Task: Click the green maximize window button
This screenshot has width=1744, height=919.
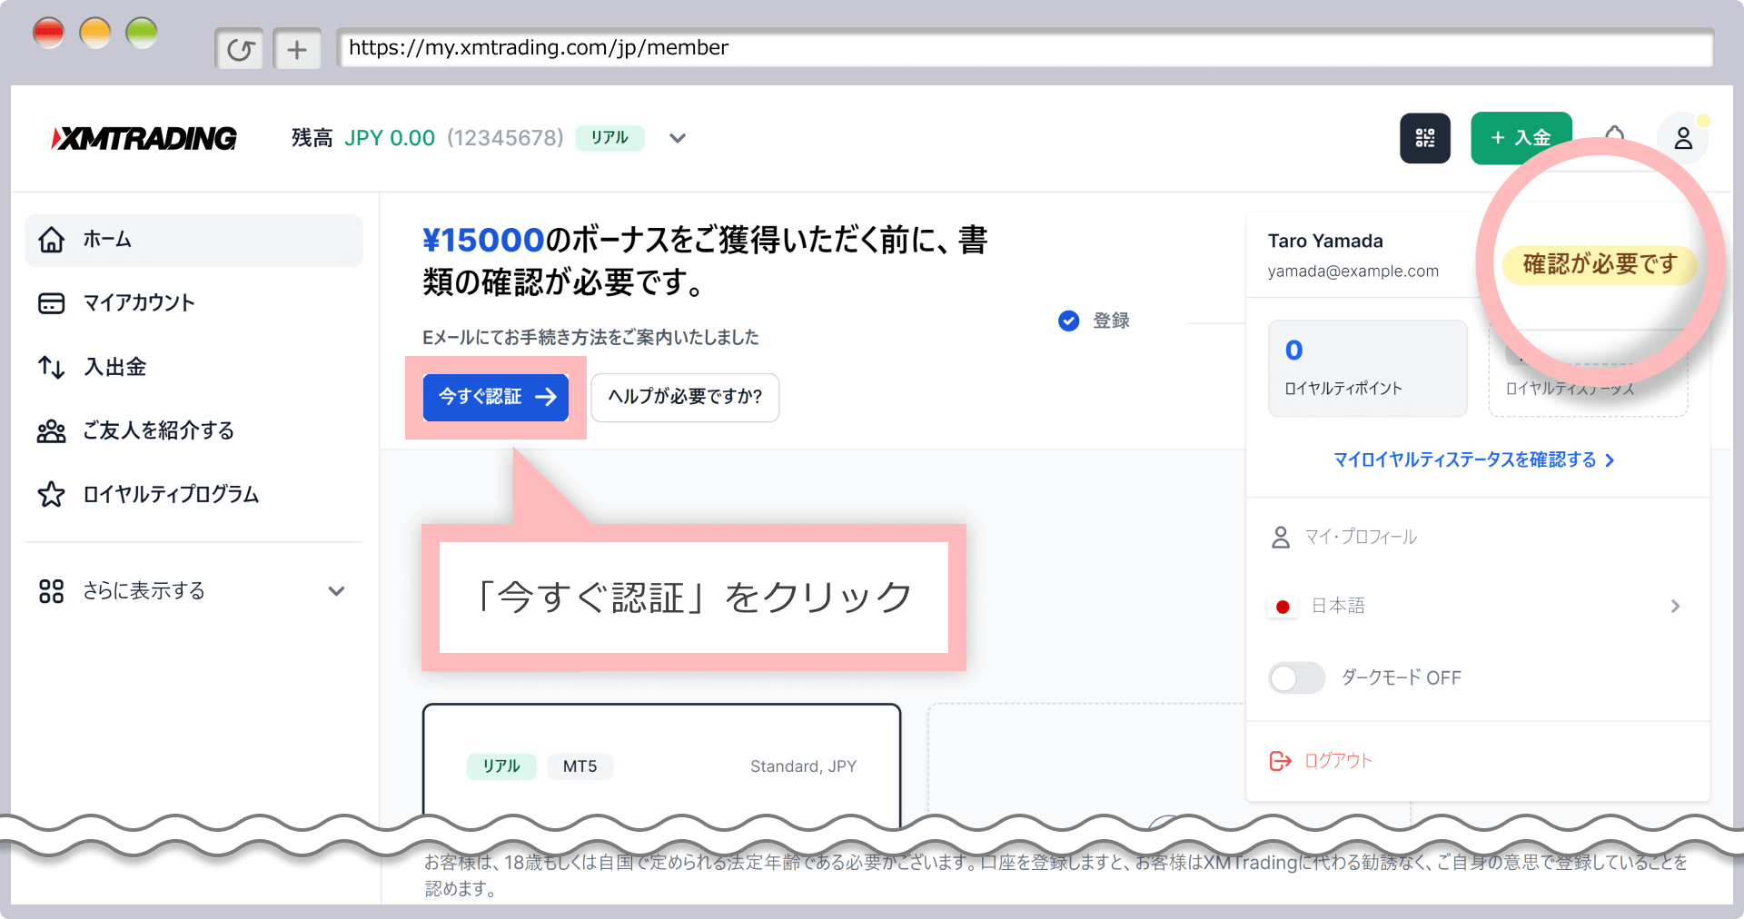Action: coord(141,33)
